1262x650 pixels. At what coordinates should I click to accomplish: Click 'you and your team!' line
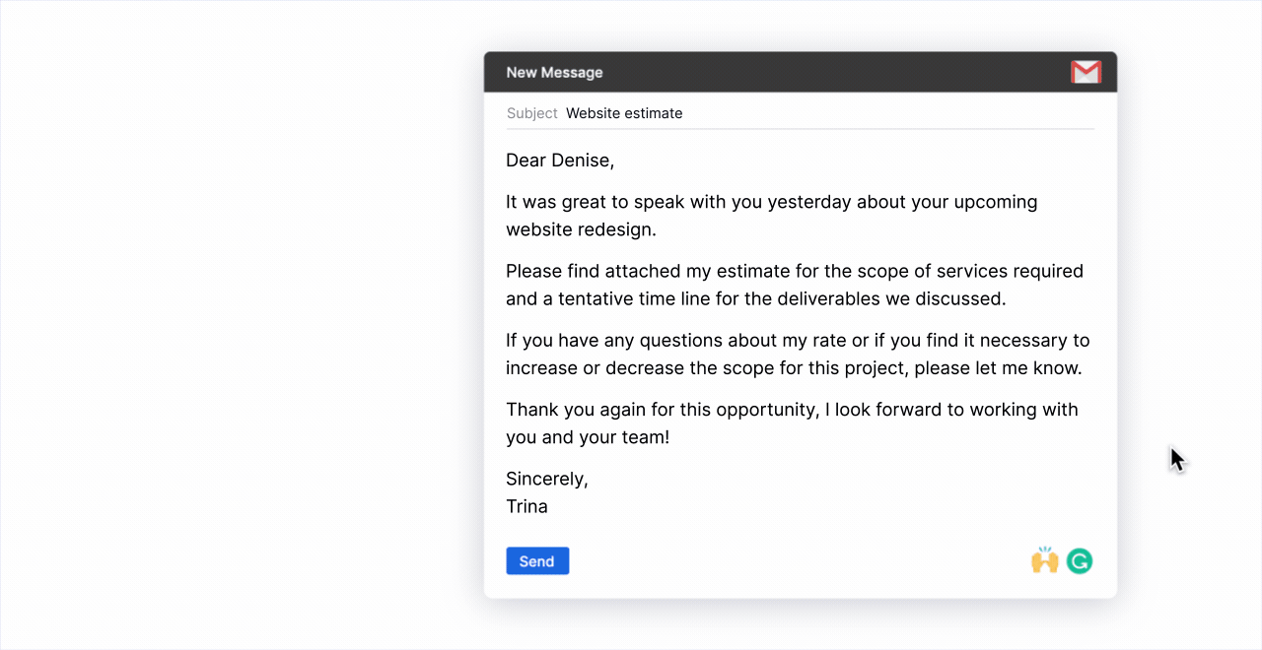coord(588,437)
